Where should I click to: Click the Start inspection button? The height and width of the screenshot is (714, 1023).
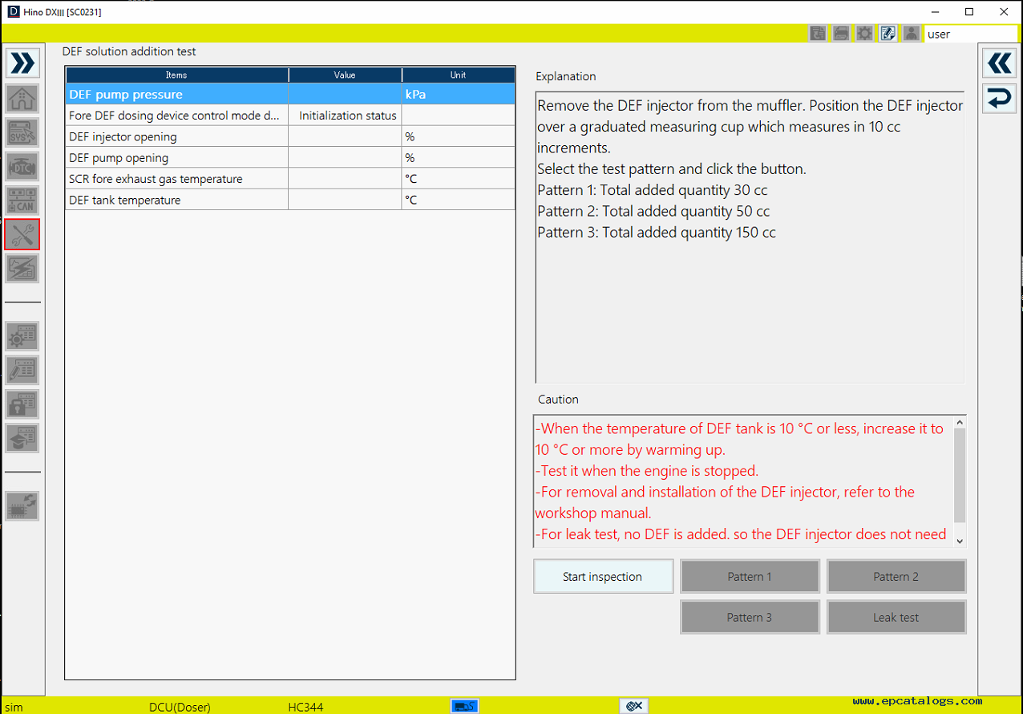coord(603,577)
